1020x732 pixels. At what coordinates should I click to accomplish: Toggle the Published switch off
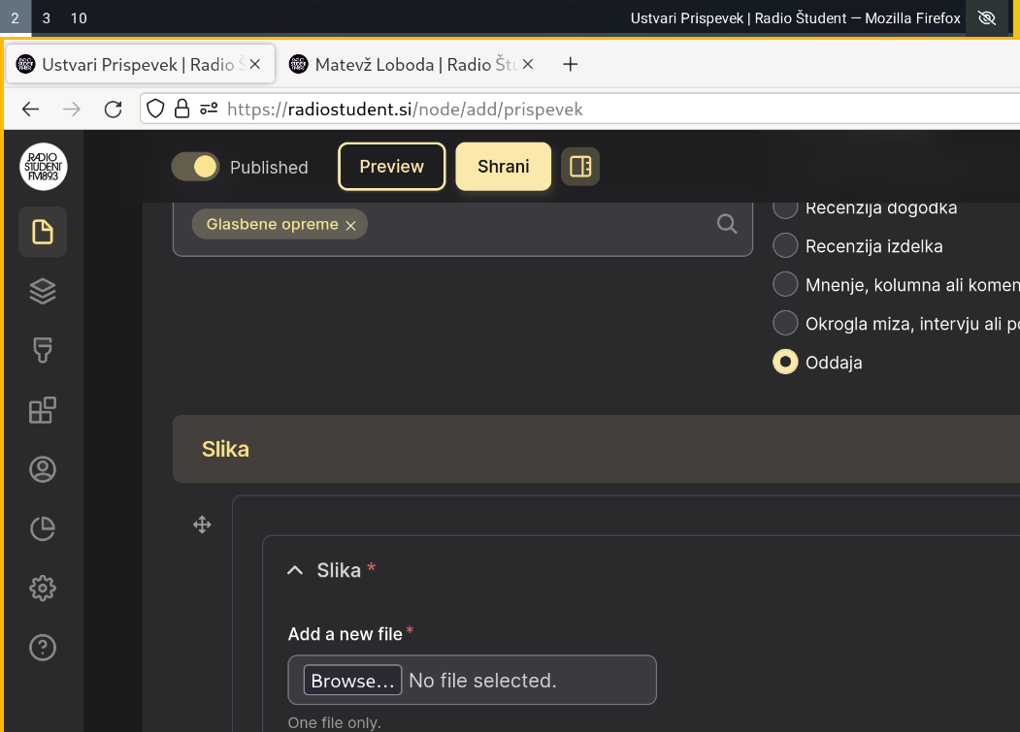[195, 167]
